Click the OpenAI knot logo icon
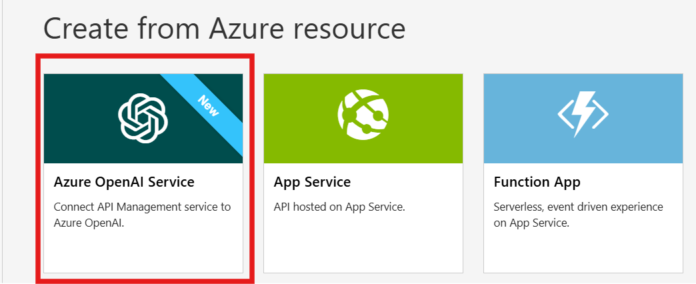Image resolution: width=696 pixels, height=284 pixels. 143,118
